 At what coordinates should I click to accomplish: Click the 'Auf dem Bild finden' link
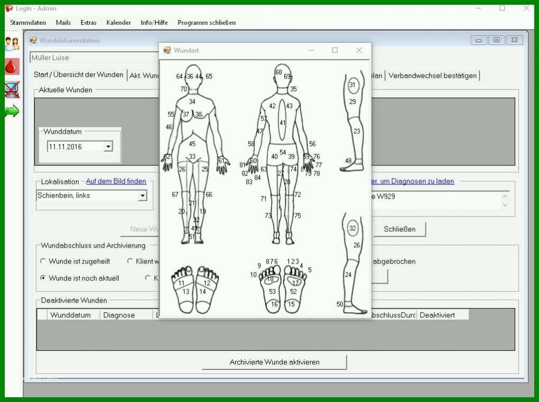[x=116, y=181]
